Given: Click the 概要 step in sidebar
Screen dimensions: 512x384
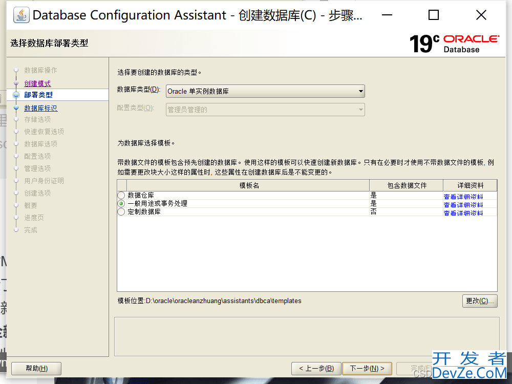Looking at the screenshot, I should (x=31, y=205).
